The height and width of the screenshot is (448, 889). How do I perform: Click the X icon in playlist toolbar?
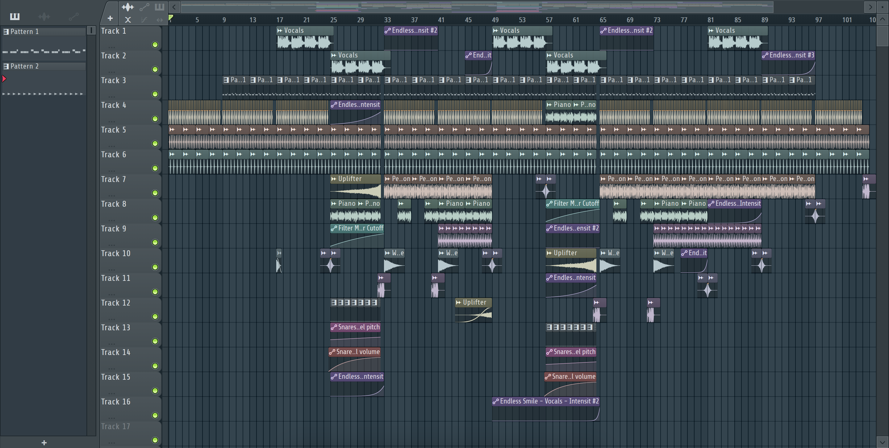tap(128, 20)
